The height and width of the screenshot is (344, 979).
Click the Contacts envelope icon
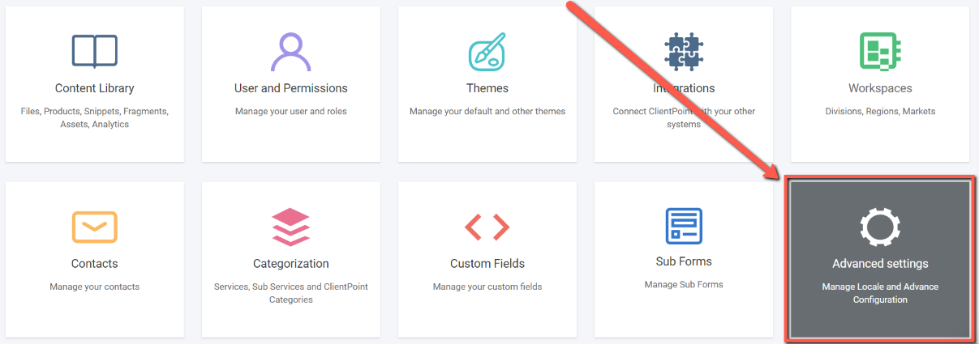coord(95,227)
